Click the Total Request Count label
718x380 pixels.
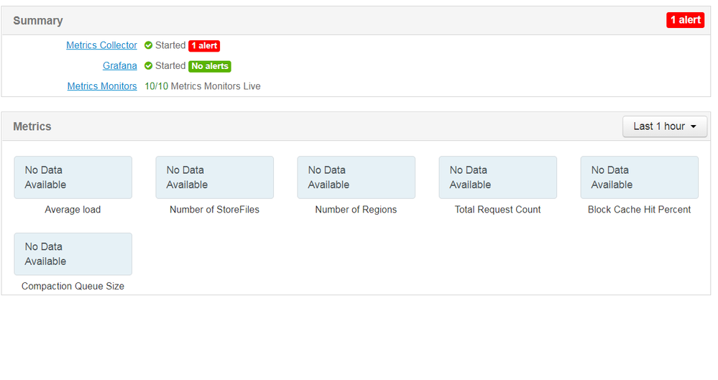point(497,210)
